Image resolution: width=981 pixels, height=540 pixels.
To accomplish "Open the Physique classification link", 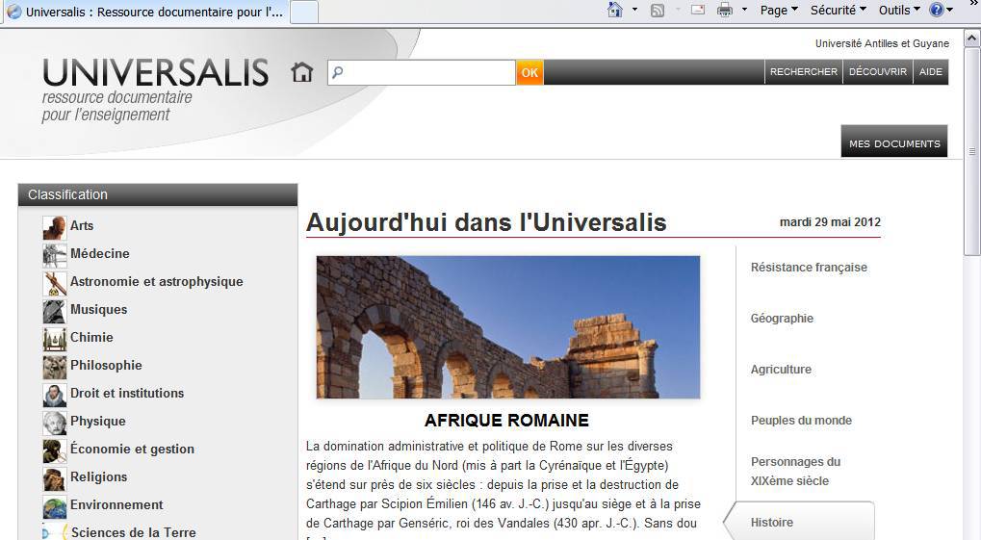I will [x=98, y=421].
